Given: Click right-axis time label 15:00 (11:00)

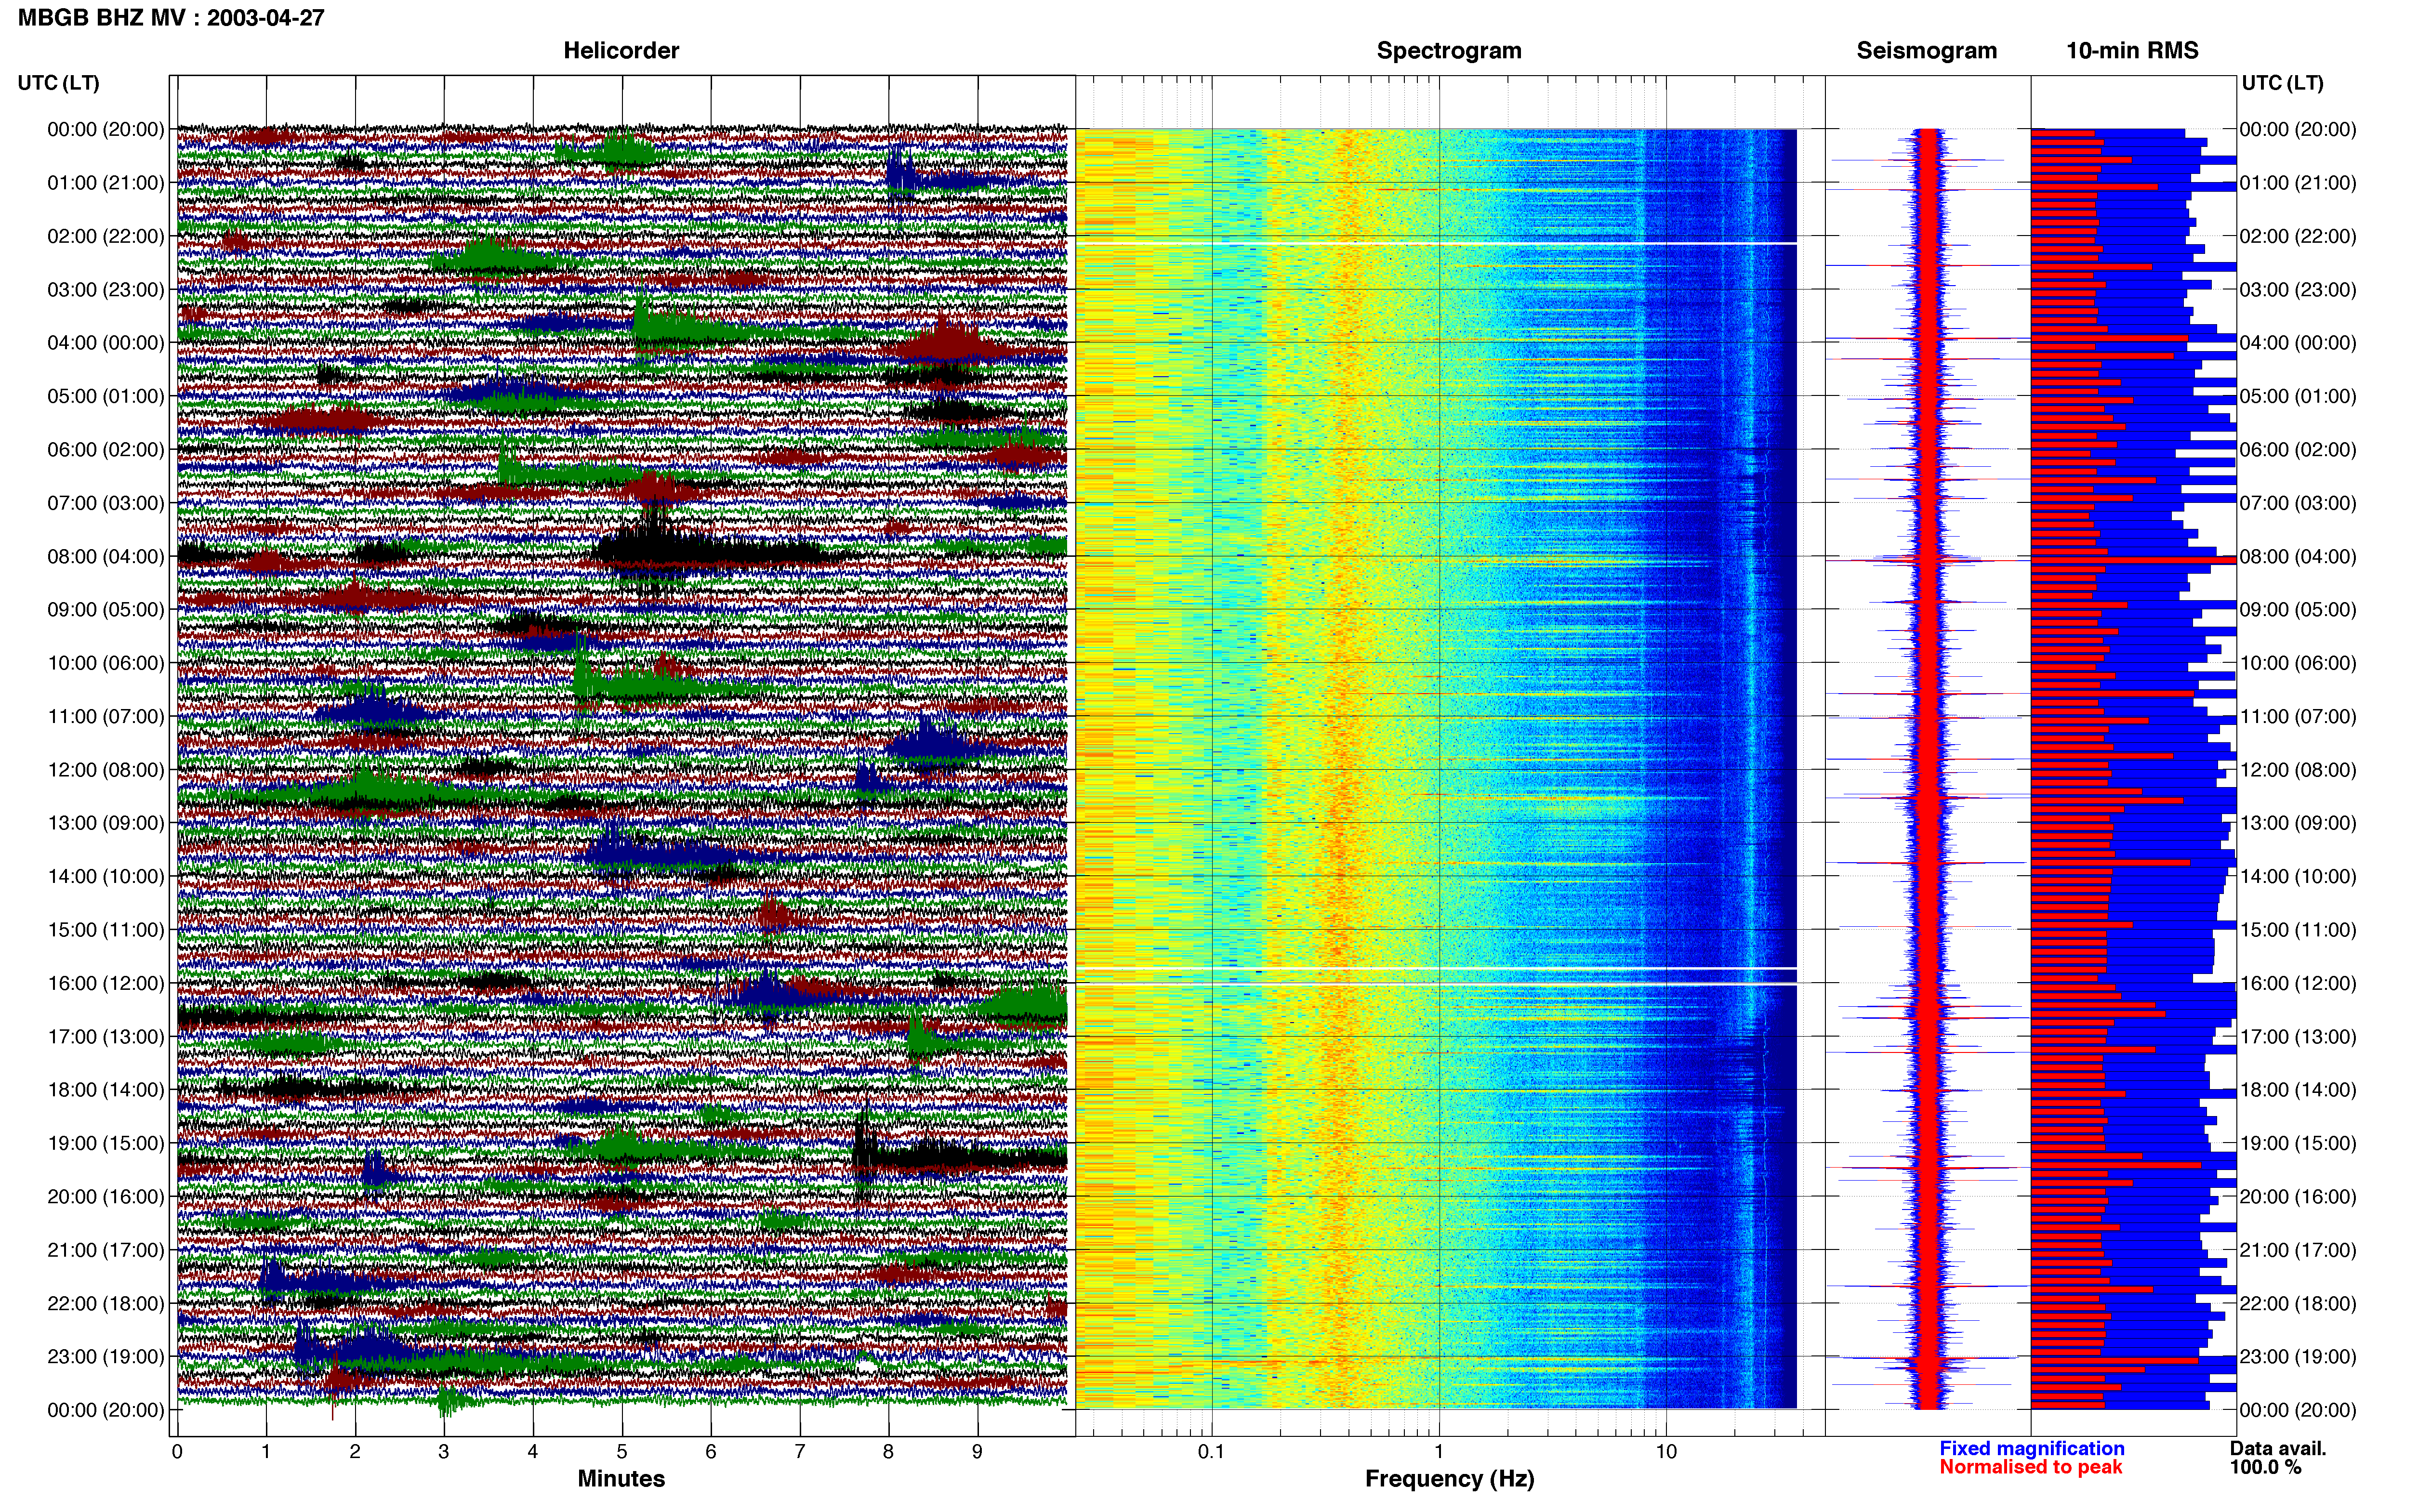Looking at the screenshot, I should pyautogui.click(x=2298, y=930).
